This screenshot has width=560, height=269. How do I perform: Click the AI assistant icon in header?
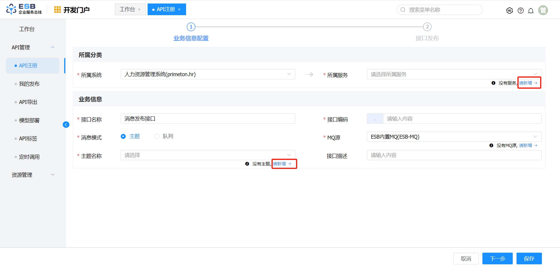510,11
